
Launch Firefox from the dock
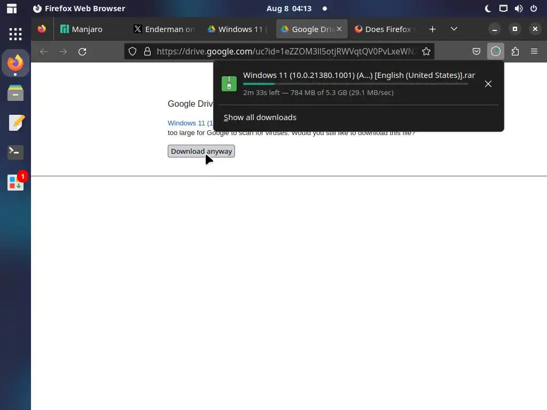pos(15,63)
